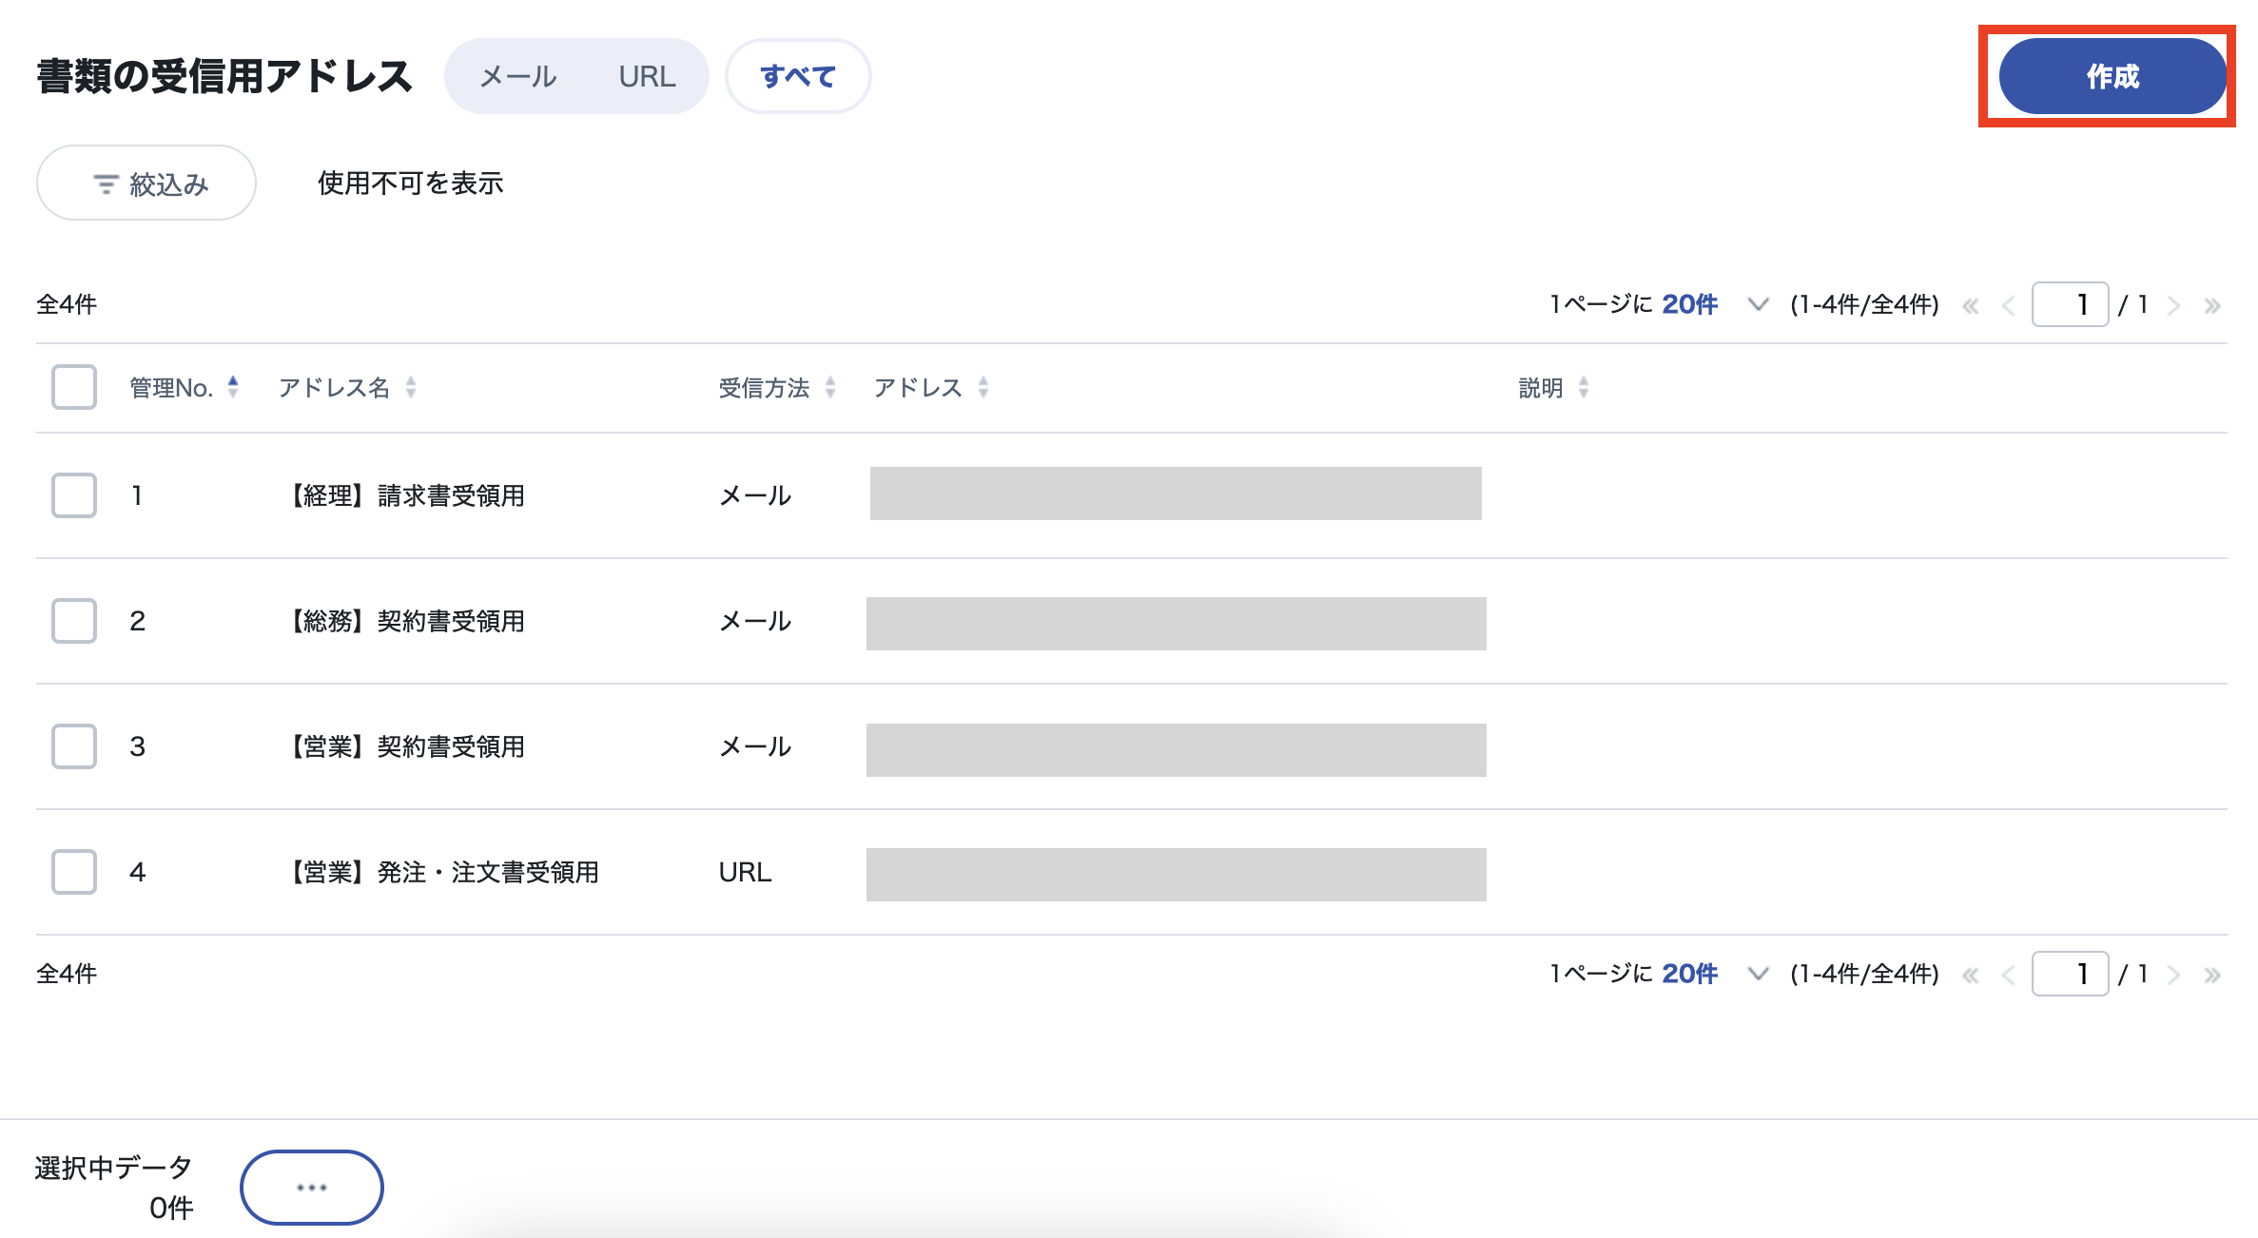Check the row for 【営業】発注・注文書受領用
This screenshot has width=2258, height=1238.
74,872
